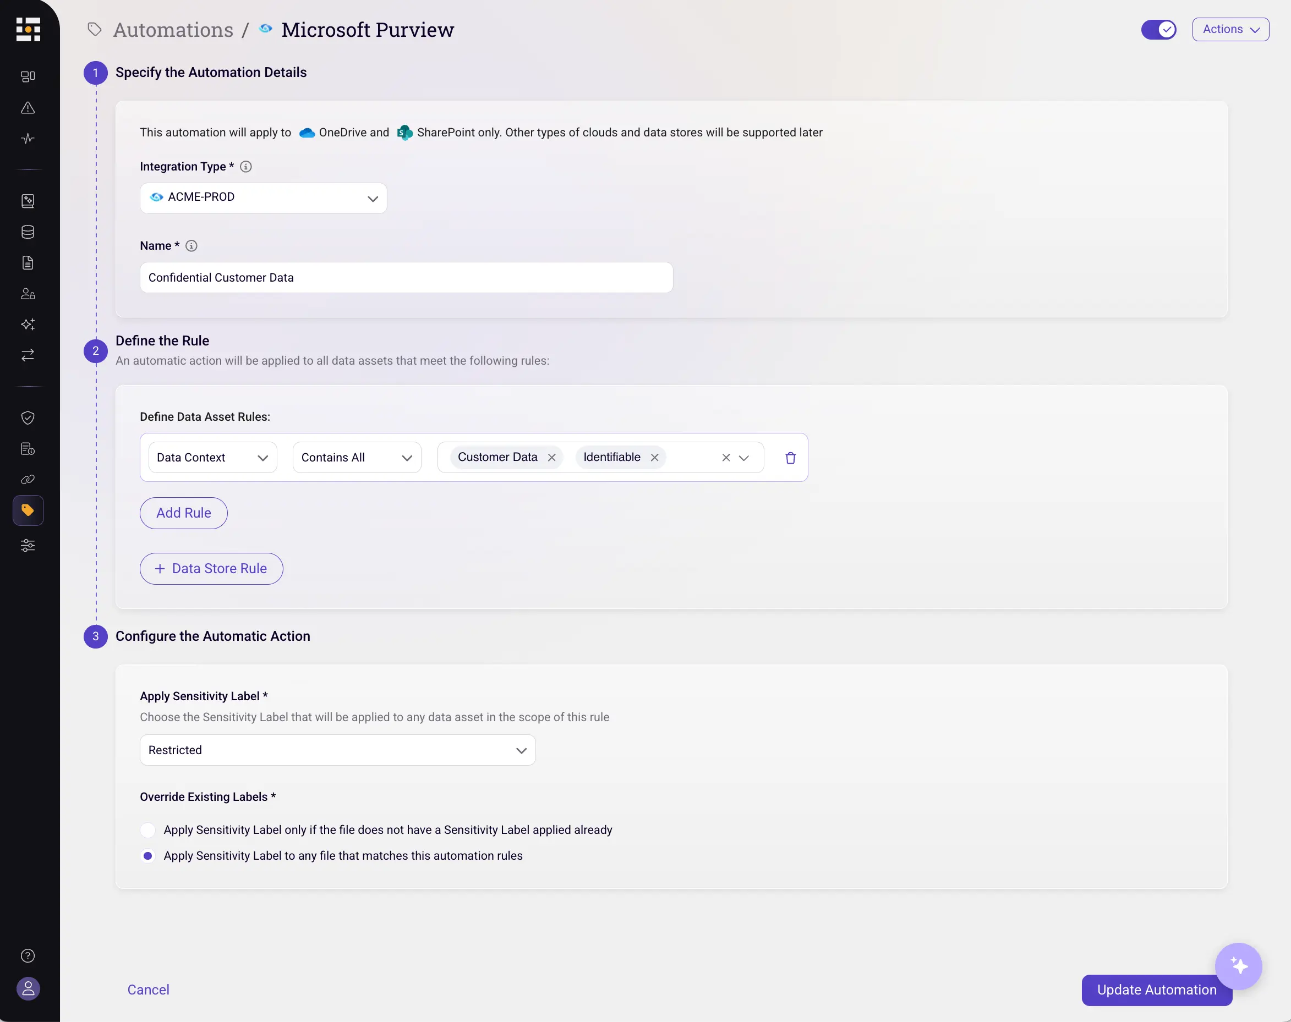The image size is (1291, 1022).
Task: Open the documents file icon in sidebar
Action: 28,263
